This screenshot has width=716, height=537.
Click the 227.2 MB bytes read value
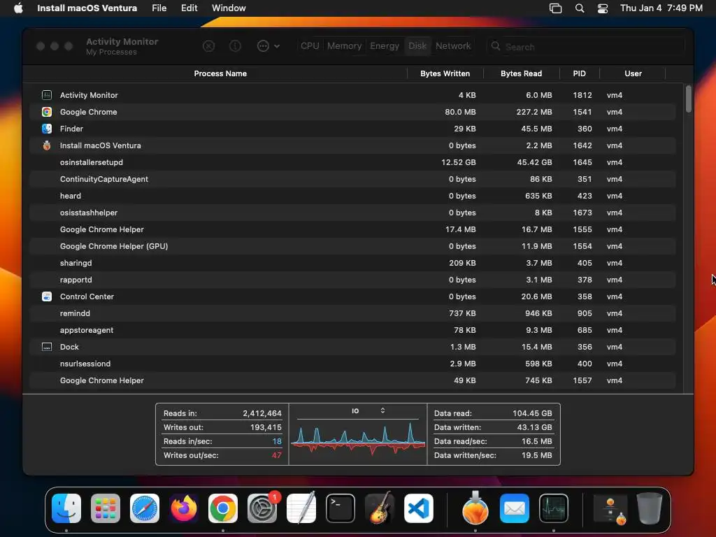[534, 112]
